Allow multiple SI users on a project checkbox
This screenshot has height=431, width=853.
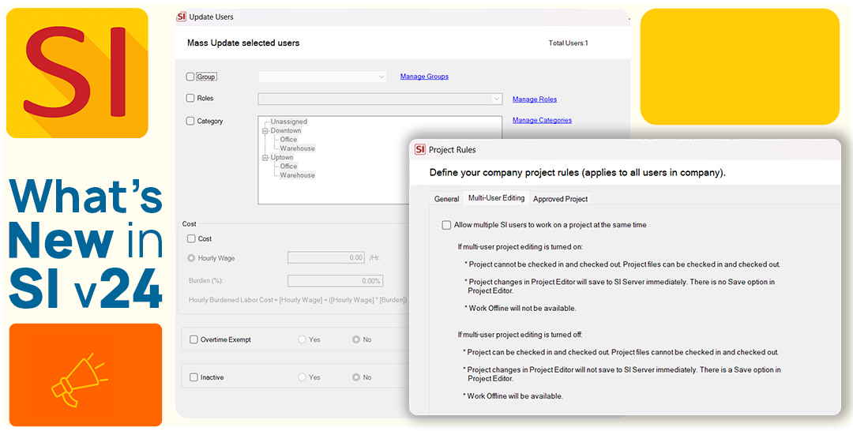446,225
